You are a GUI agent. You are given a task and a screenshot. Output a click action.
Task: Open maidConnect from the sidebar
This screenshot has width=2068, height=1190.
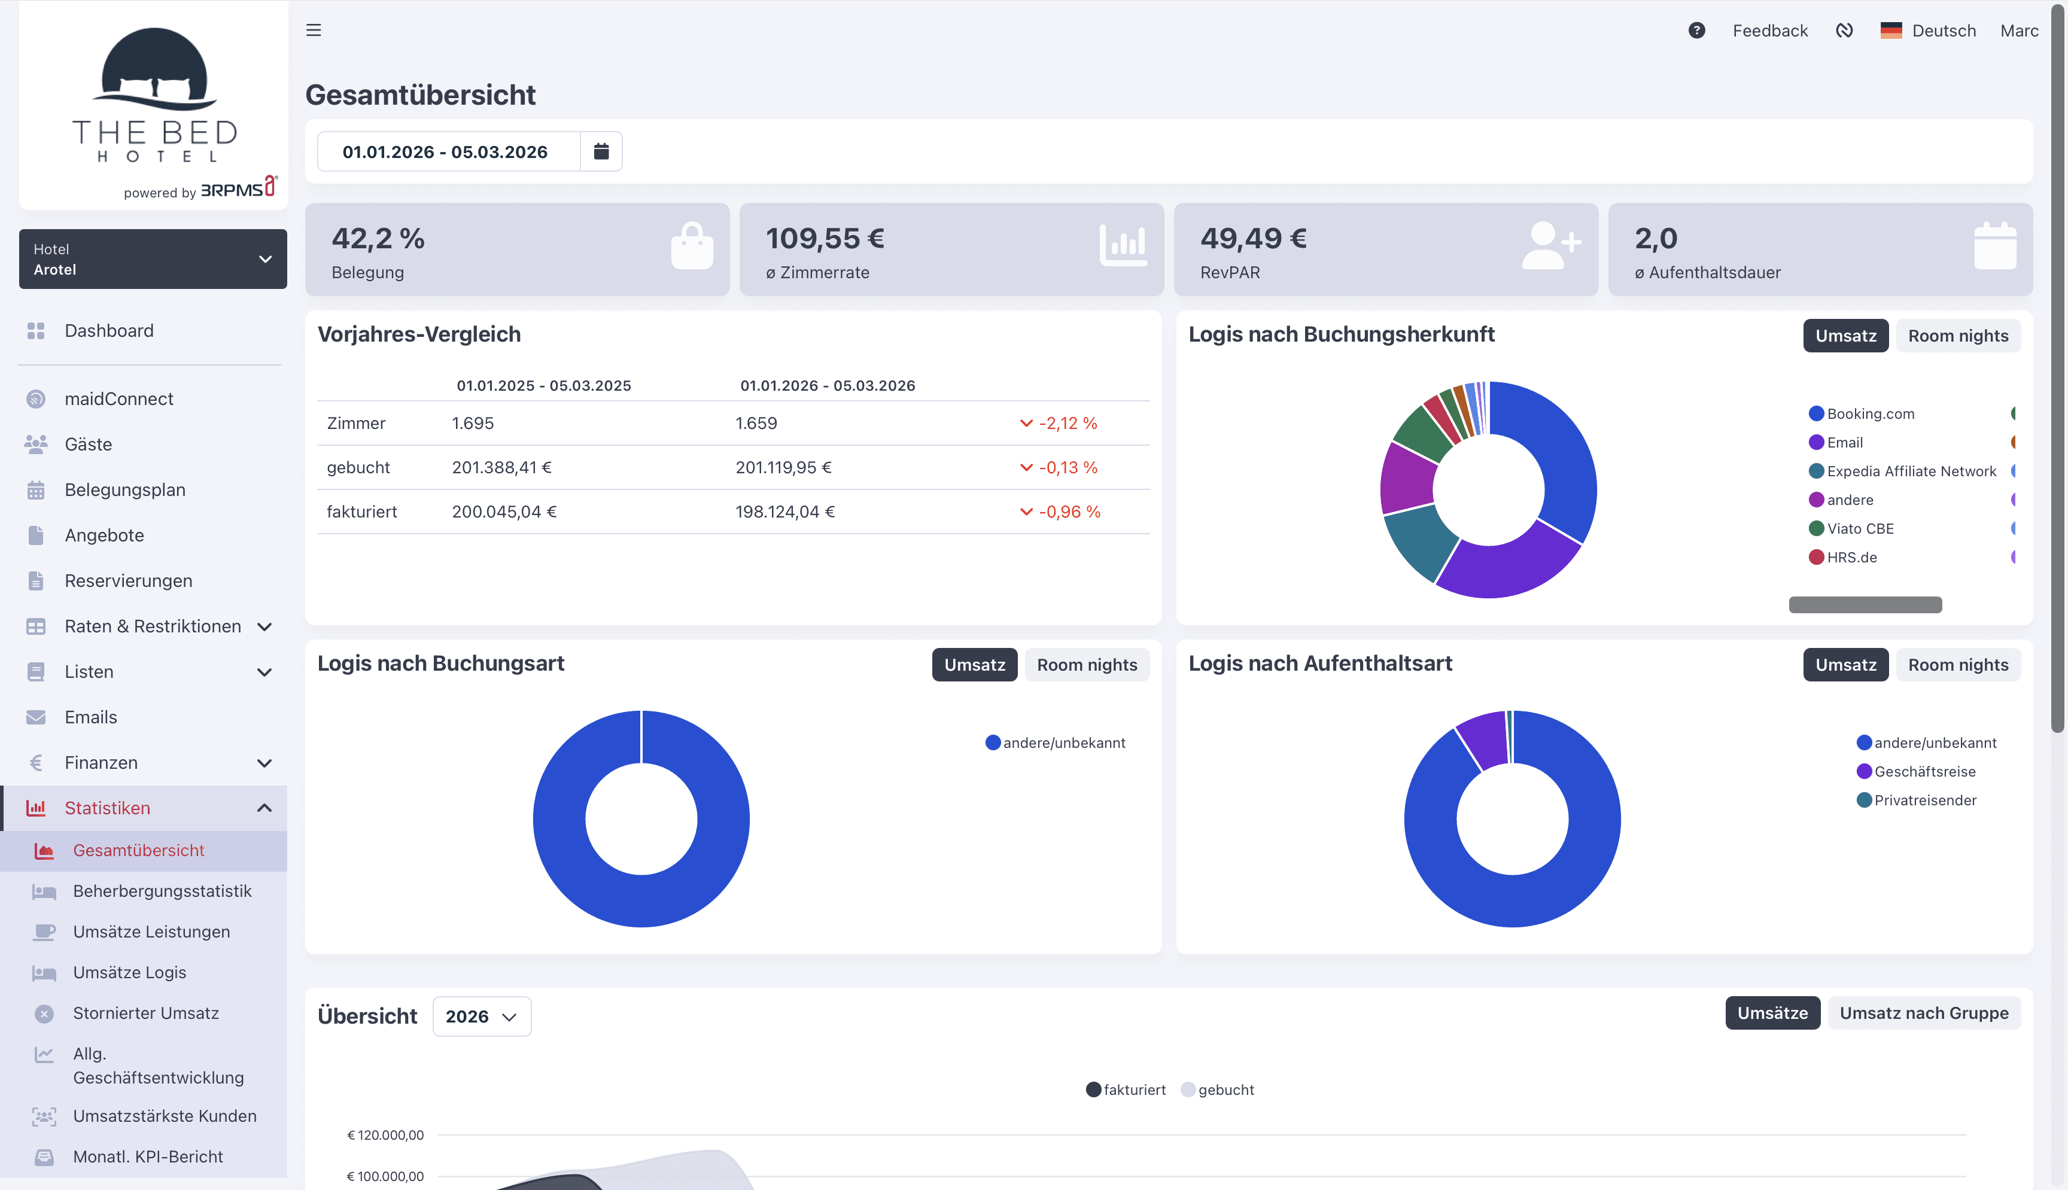coord(118,399)
